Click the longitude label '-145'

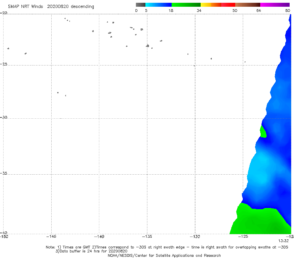point(51,237)
